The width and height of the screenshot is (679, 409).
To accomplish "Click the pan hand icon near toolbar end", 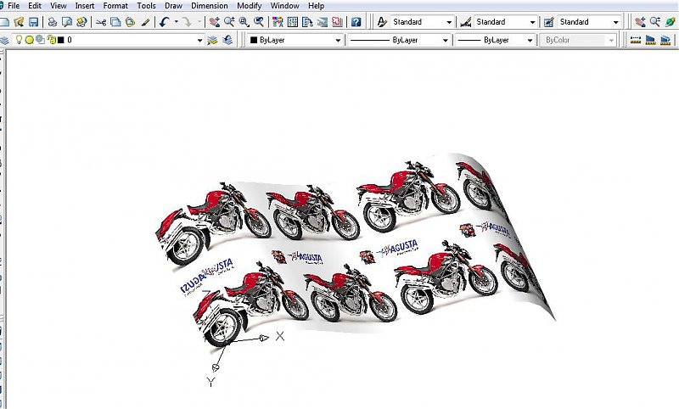I will pyautogui.click(x=640, y=22).
